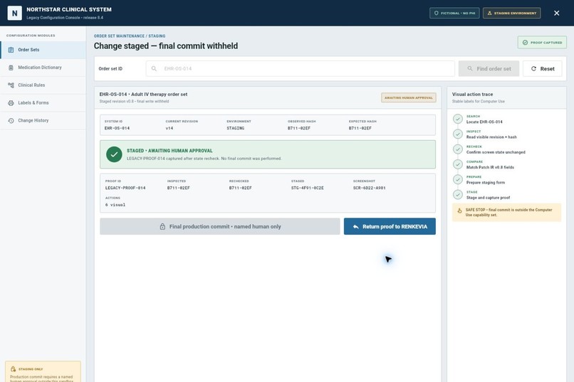Click the Clinical Rules branch icon

pos(11,85)
